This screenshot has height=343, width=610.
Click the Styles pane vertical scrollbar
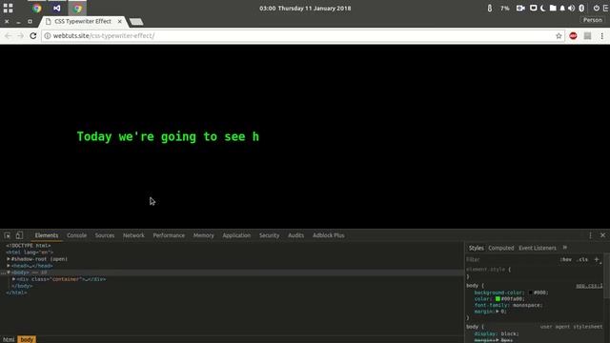click(606, 276)
